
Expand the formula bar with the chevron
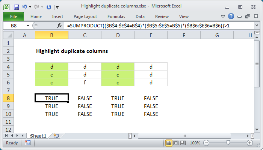[x=257, y=25]
